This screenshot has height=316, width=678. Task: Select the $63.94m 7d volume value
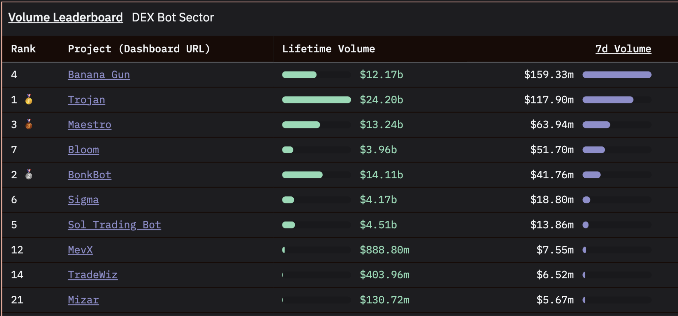click(552, 124)
